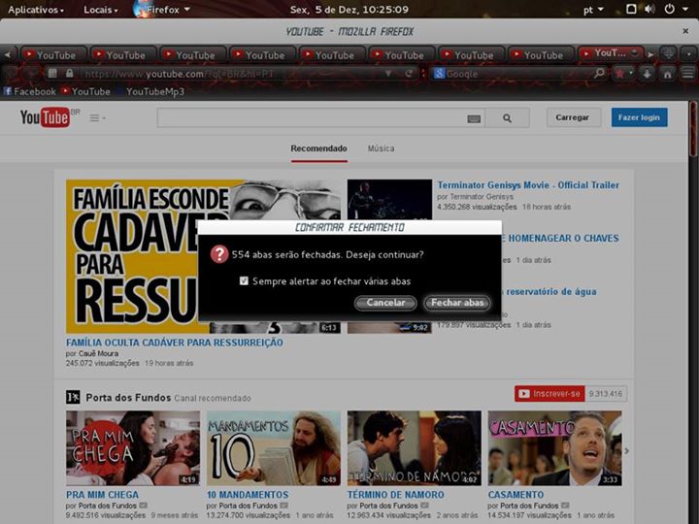Open the Google search engine selector
The height and width of the screenshot is (524, 699).
click(x=439, y=74)
